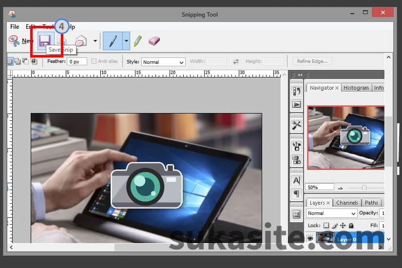Click the 50% zoom field
The width and height of the screenshot is (402, 268).
320,187
